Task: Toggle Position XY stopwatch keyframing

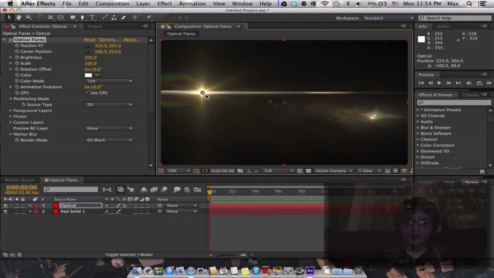Action: [x=17, y=46]
